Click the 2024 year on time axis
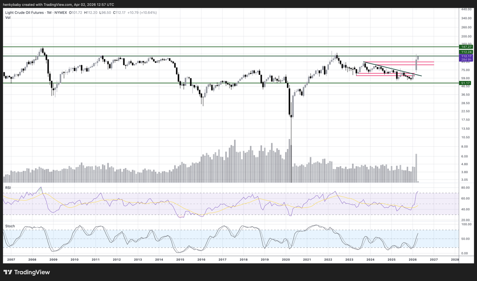477x281 pixels. 370,260
